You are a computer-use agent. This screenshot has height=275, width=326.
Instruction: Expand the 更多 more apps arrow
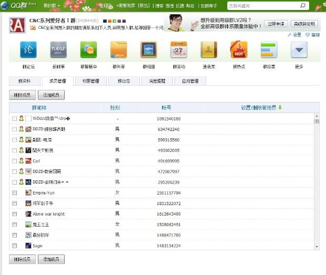click(299, 49)
